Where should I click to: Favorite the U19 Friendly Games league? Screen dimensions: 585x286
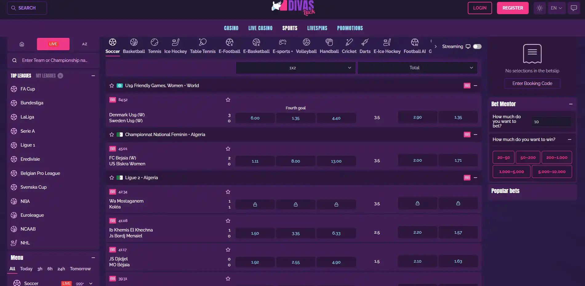pyautogui.click(x=112, y=86)
